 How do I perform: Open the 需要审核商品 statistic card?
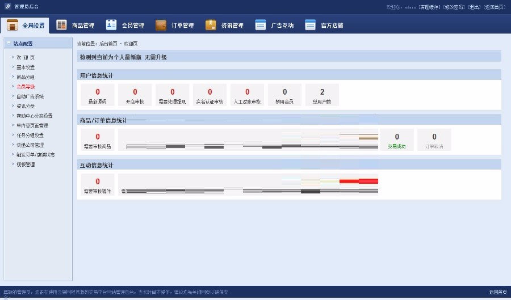coord(98,140)
